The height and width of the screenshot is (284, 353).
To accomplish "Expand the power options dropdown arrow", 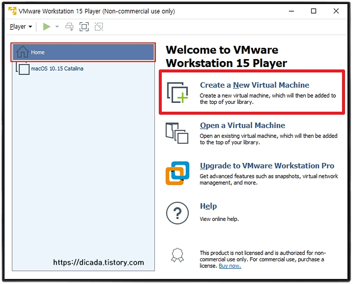I will click(x=57, y=27).
